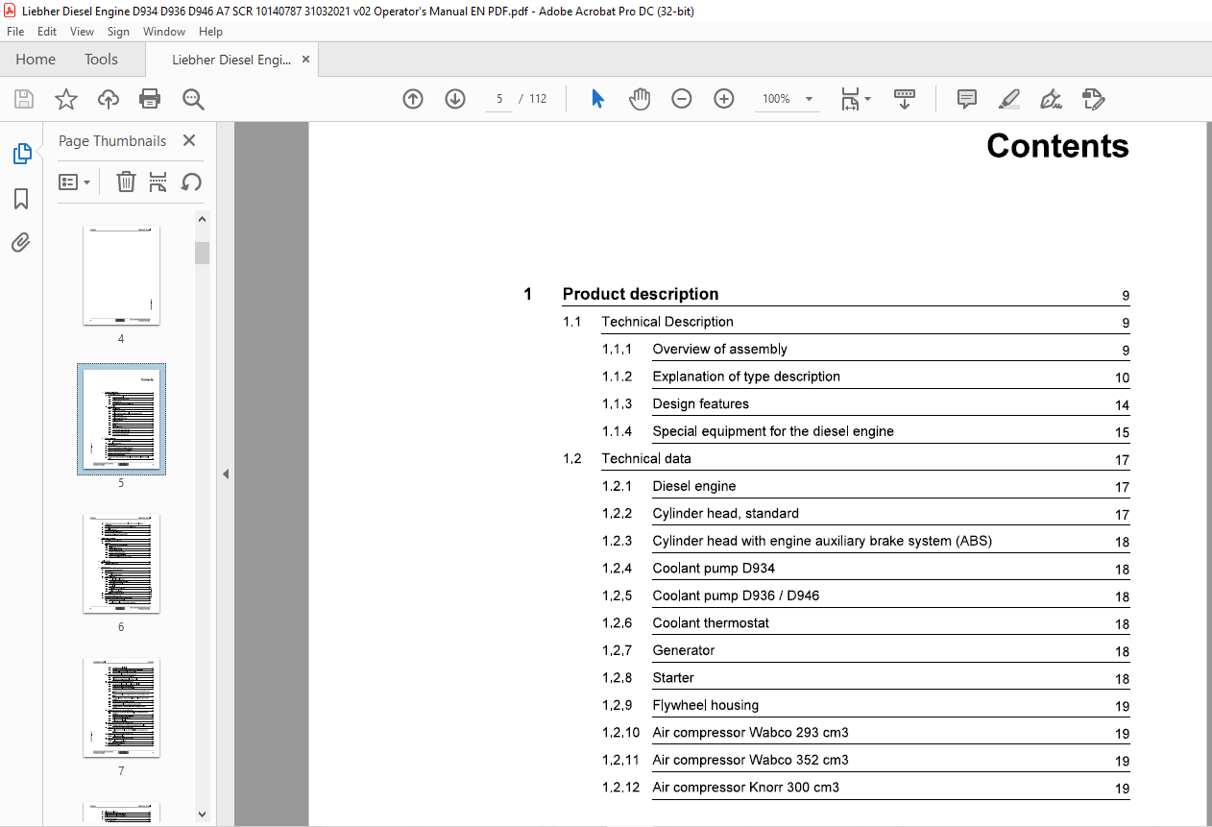The image size is (1212, 827).
Task: Open Bookmarks side panel icon
Action: tap(21, 199)
